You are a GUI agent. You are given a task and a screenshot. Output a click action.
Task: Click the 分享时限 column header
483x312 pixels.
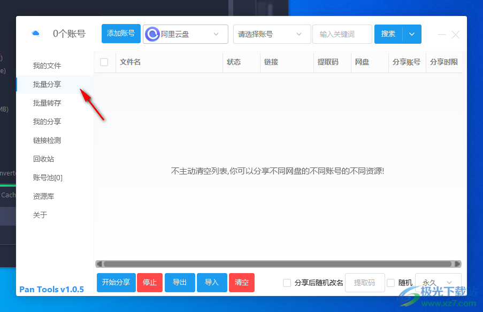point(444,62)
